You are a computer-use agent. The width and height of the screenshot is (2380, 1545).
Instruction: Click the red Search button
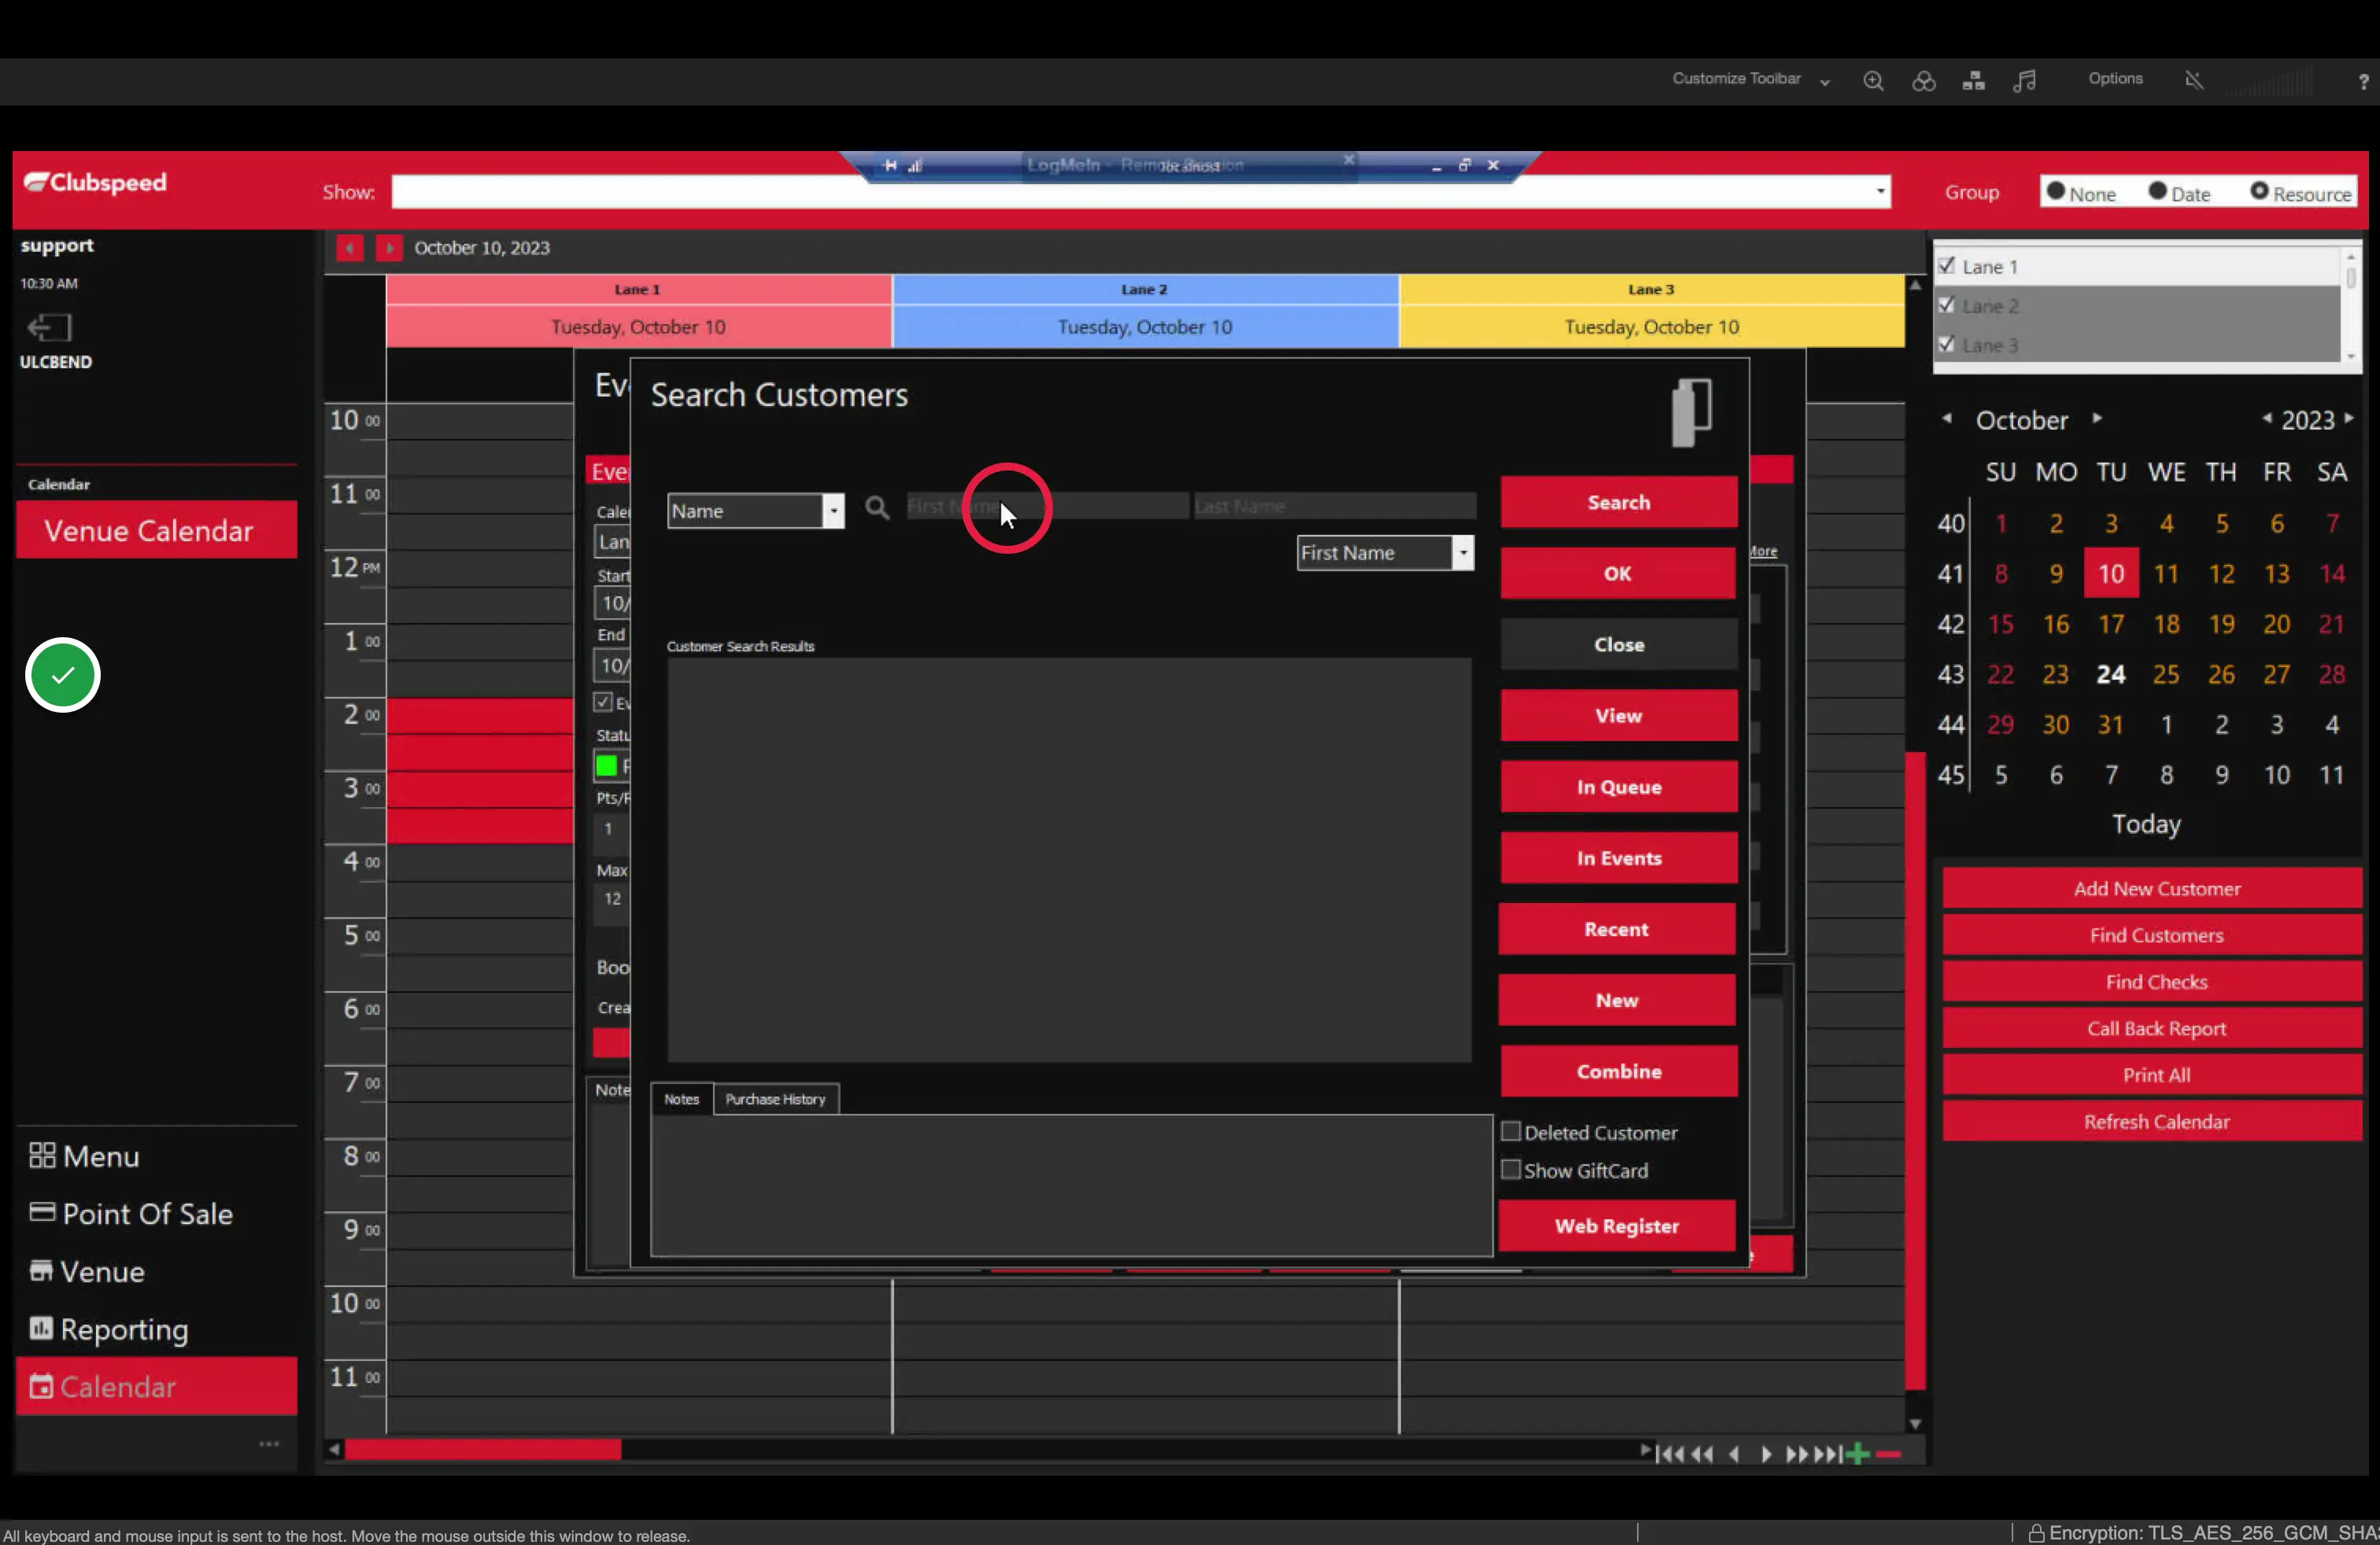click(1618, 503)
